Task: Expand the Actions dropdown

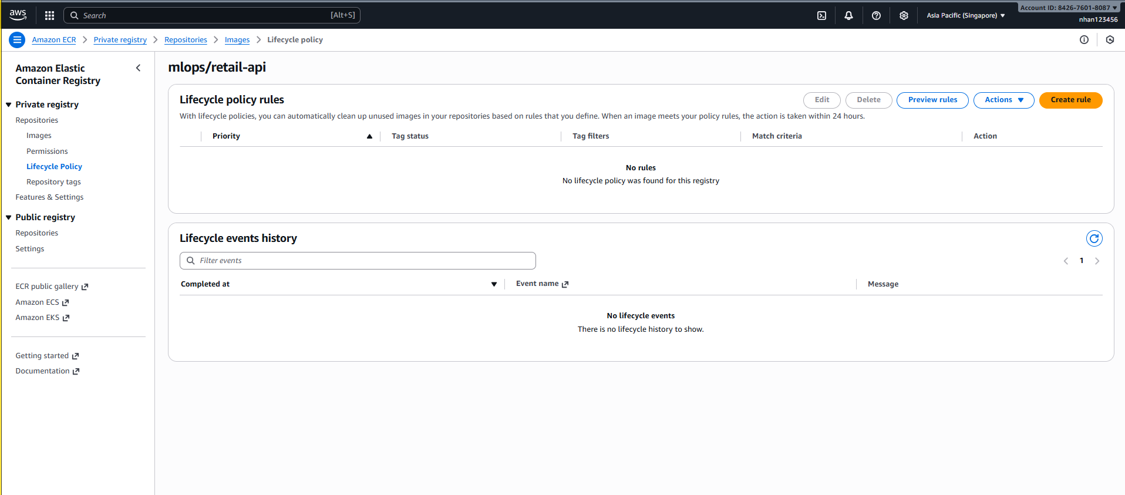Action: (x=1003, y=100)
